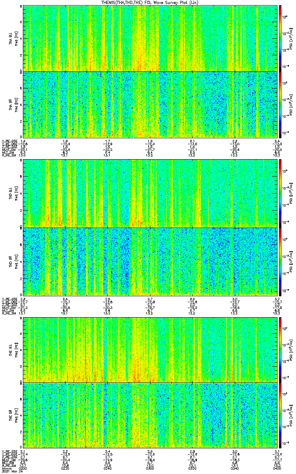Click the THE B-perpendicular spectrogram panel
The height and width of the screenshot is (474, 296).
click(150, 349)
